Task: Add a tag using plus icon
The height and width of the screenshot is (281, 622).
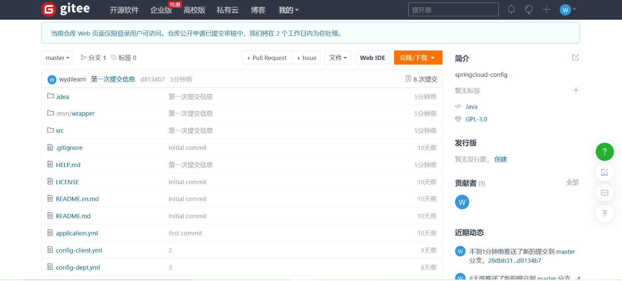Action: (576, 90)
